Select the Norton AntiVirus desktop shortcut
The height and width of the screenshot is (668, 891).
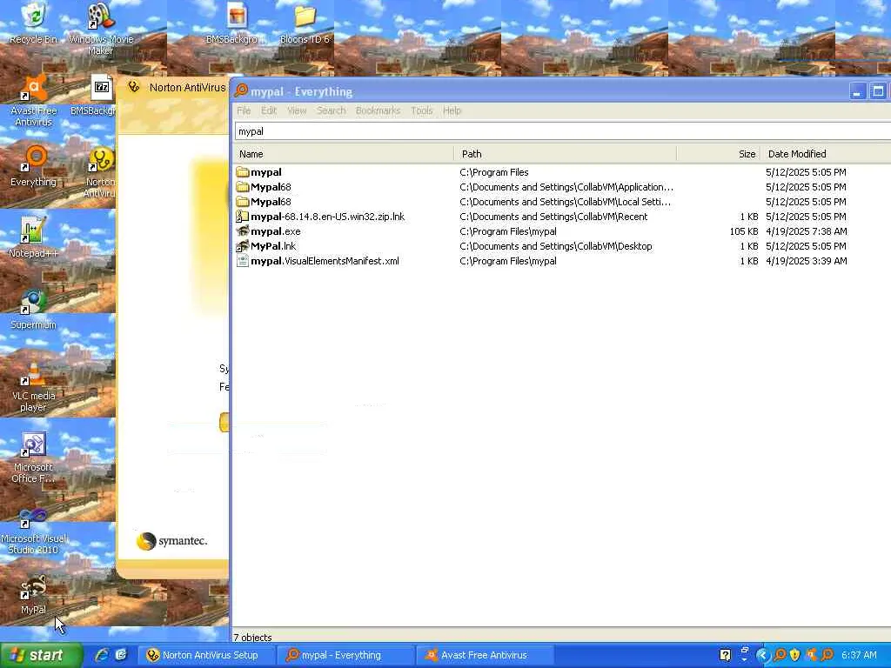tap(101, 172)
